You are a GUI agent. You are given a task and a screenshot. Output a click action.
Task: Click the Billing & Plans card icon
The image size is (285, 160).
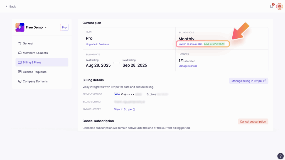pos(20,62)
